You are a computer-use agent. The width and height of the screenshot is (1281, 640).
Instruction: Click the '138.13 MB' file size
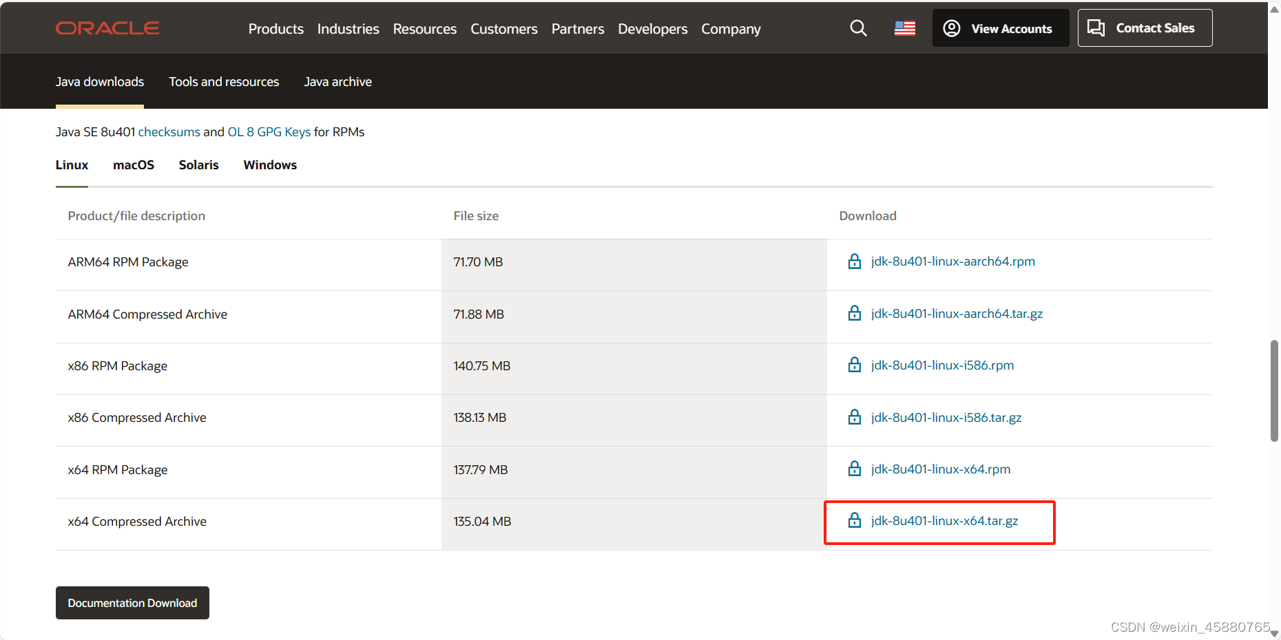pos(480,418)
